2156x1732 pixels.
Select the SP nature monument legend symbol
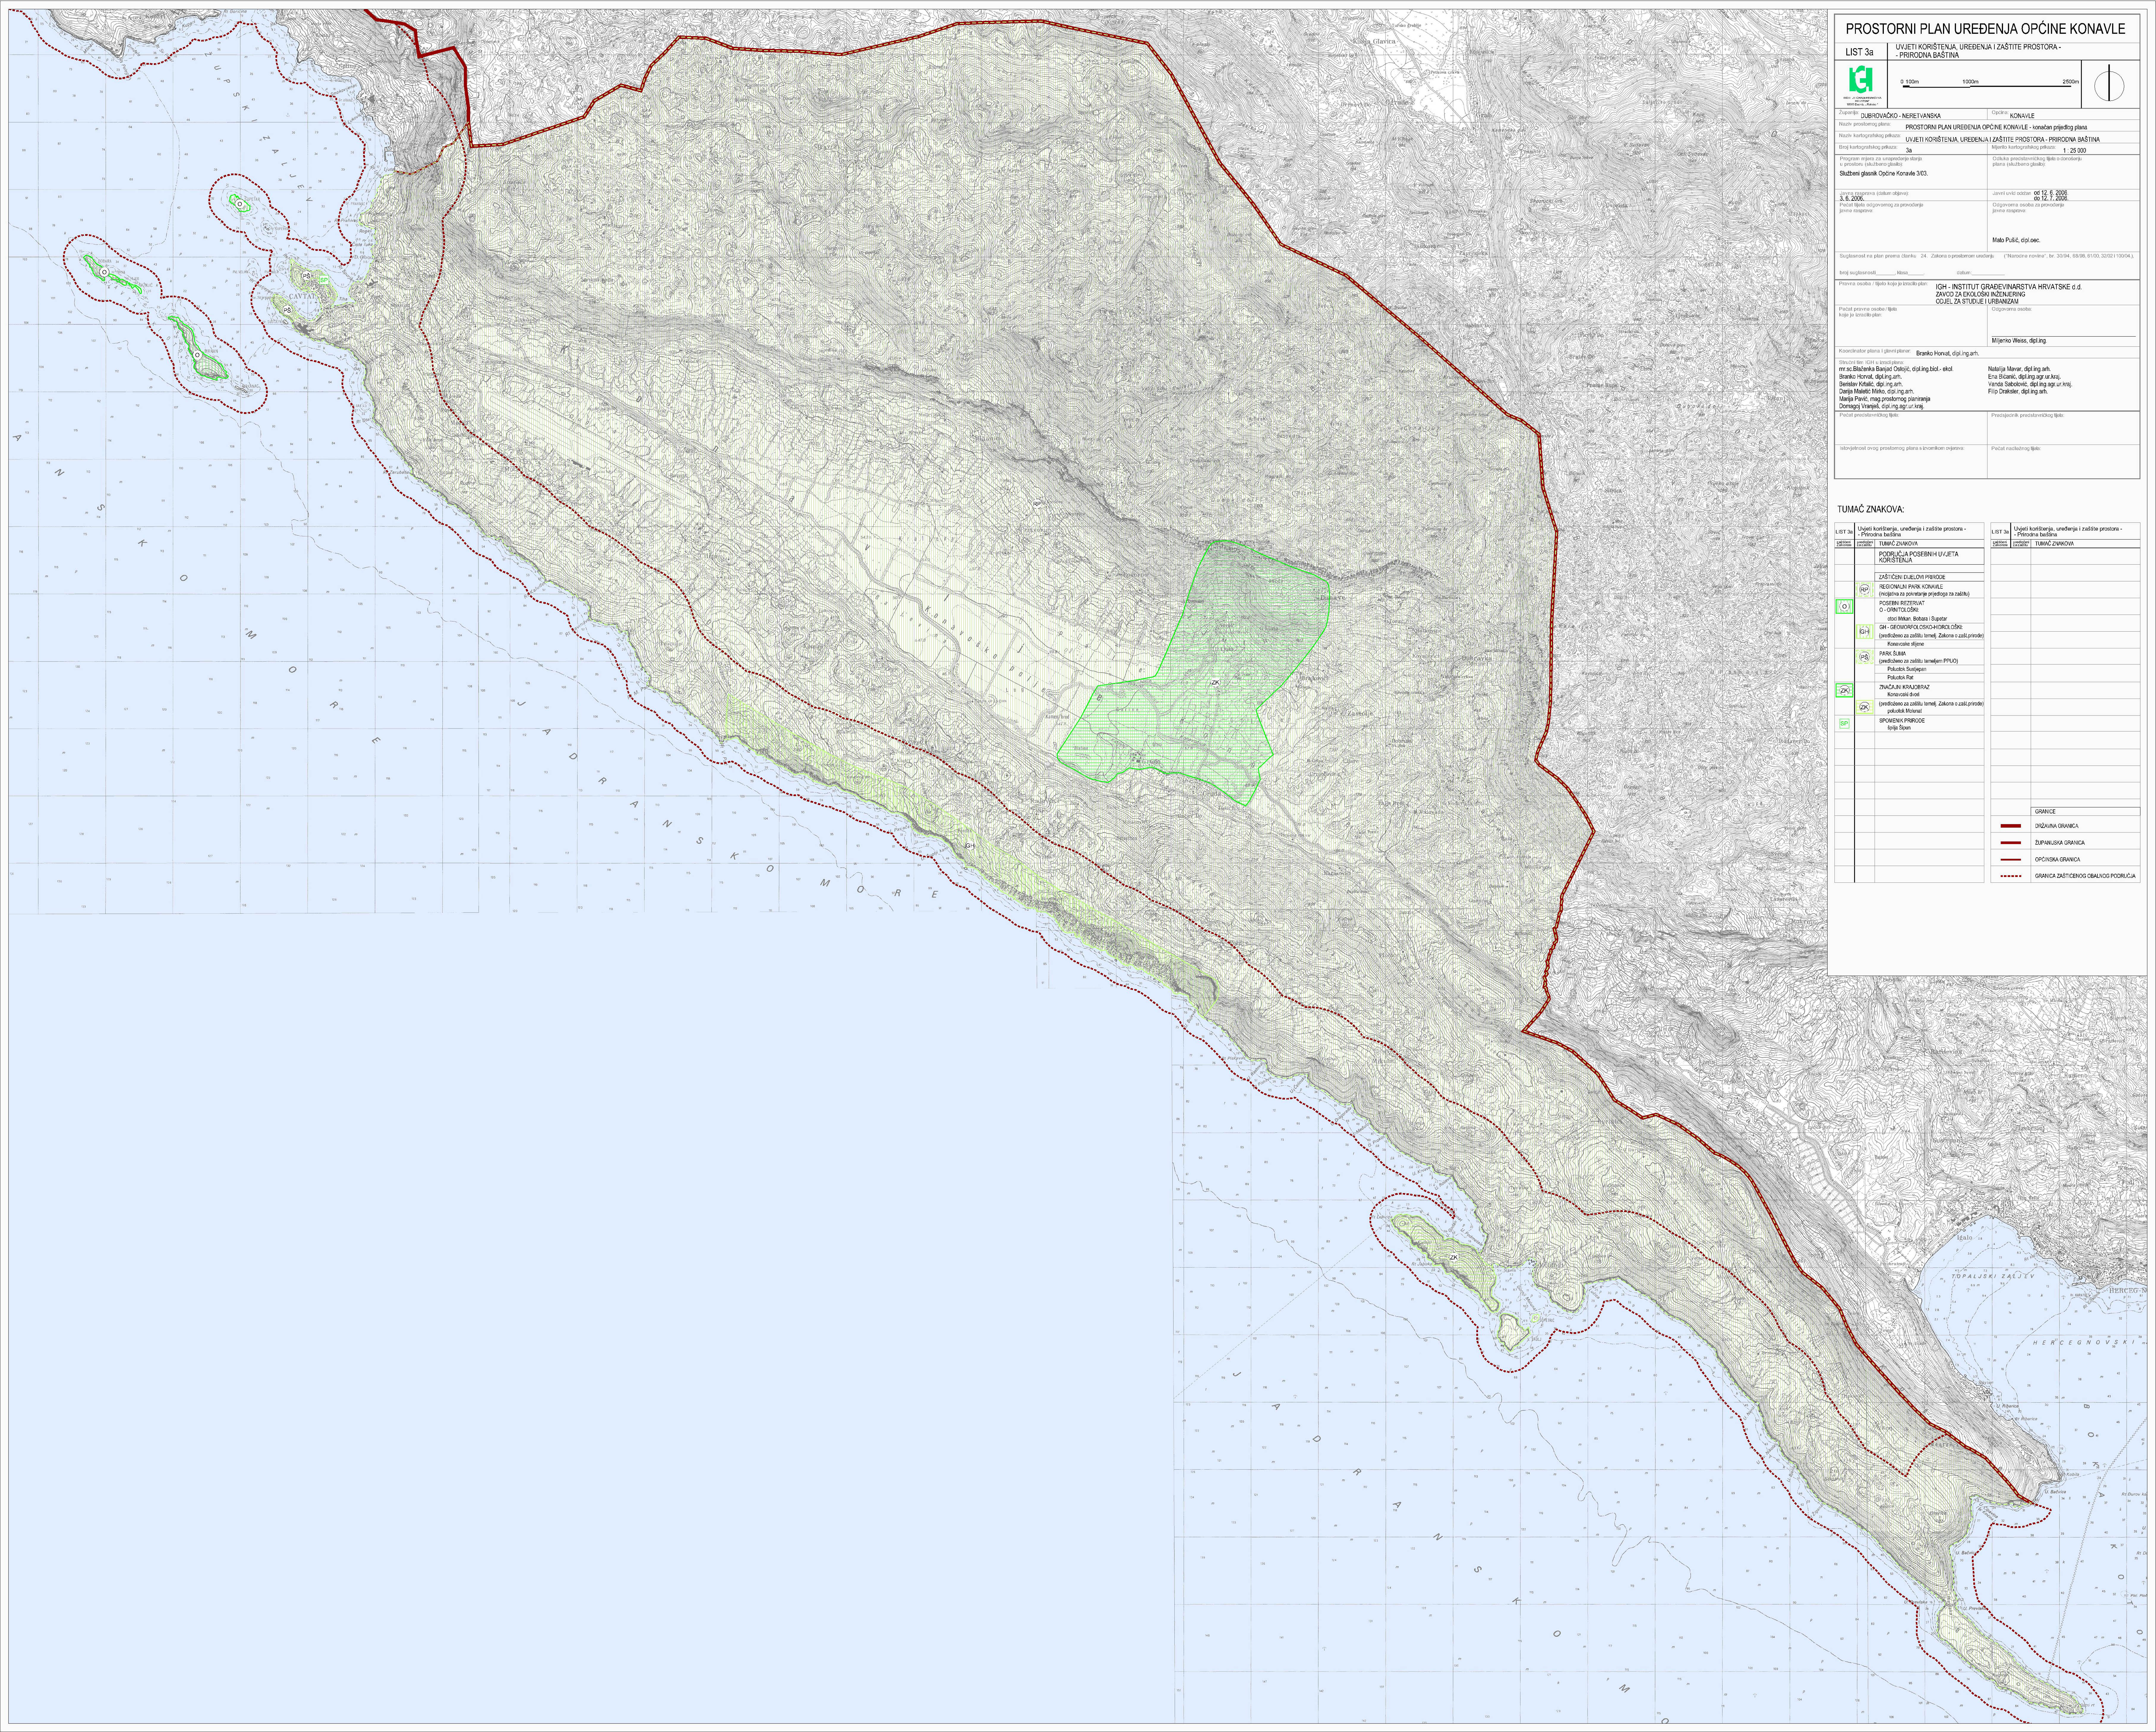1845,724
